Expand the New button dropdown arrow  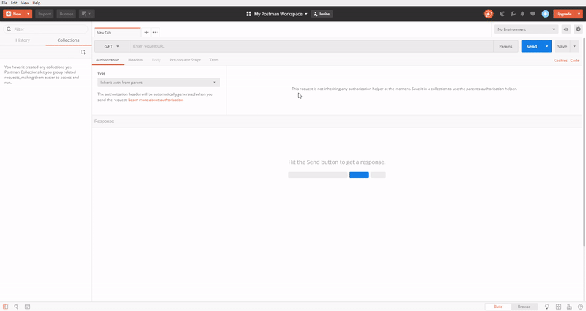29,14
